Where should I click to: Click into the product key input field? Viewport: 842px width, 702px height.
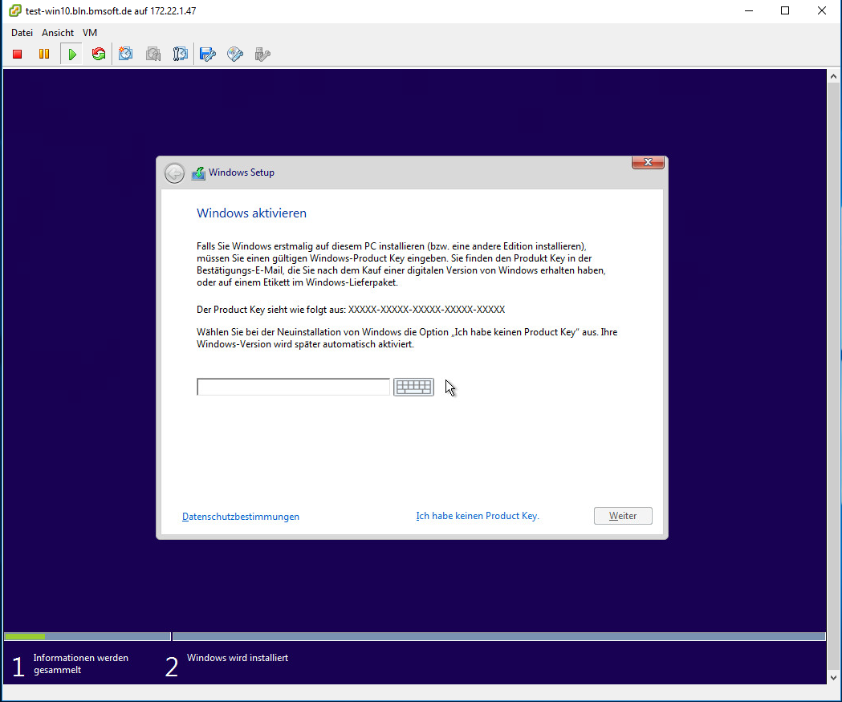pos(293,387)
